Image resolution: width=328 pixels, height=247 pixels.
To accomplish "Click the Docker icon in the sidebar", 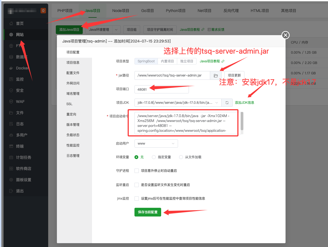I will (11, 68).
